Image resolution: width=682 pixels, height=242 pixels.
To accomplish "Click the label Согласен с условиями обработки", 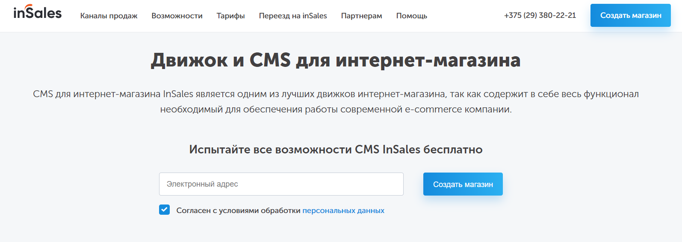I will [x=239, y=210].
